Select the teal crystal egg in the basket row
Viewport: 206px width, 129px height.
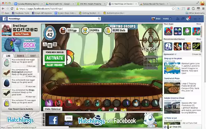coord(97,103)
